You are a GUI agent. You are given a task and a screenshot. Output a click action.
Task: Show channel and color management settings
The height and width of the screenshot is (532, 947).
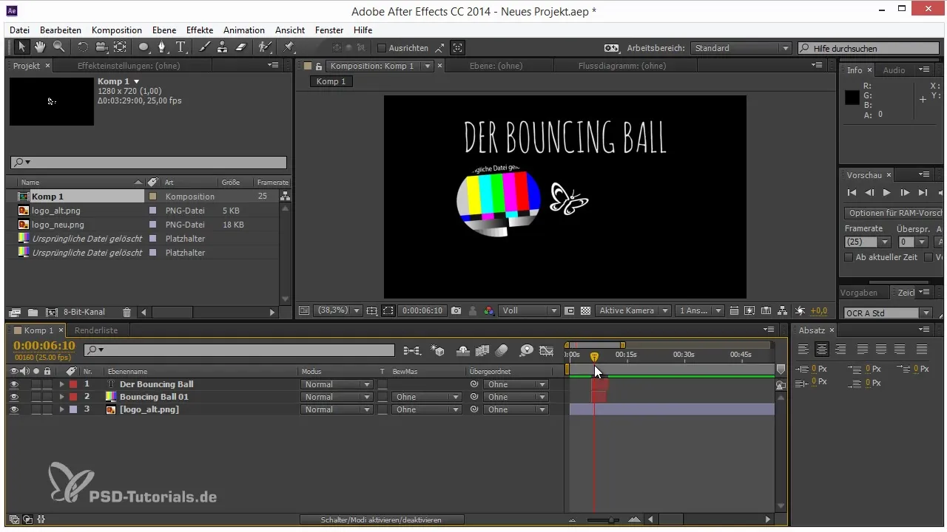(x=488, y=311)
